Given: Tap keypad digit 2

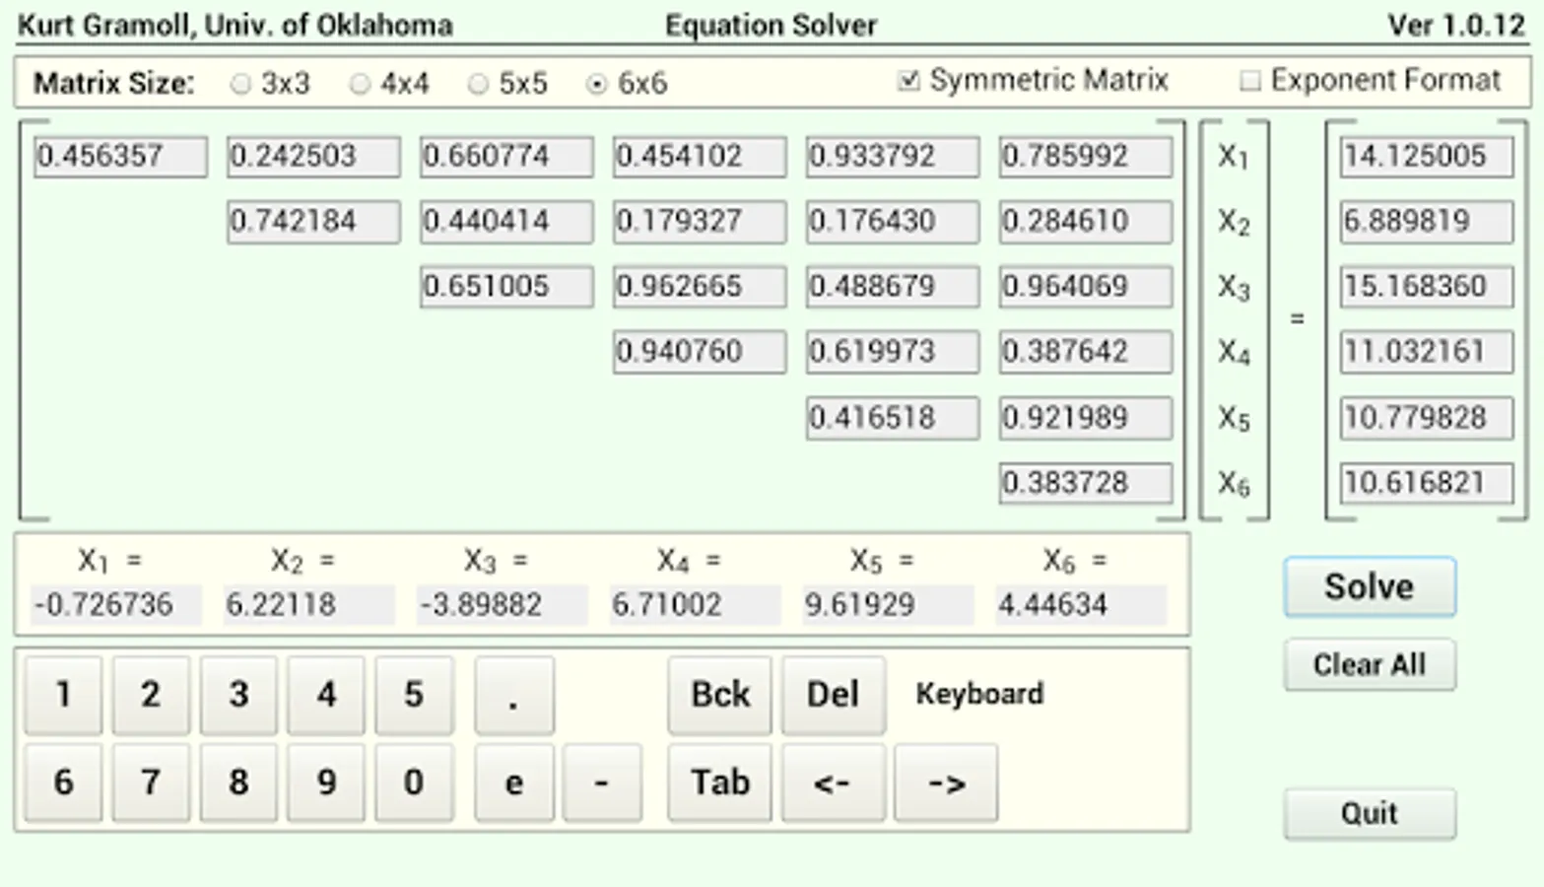Looking at the screenshot, I should click(151, 696).
